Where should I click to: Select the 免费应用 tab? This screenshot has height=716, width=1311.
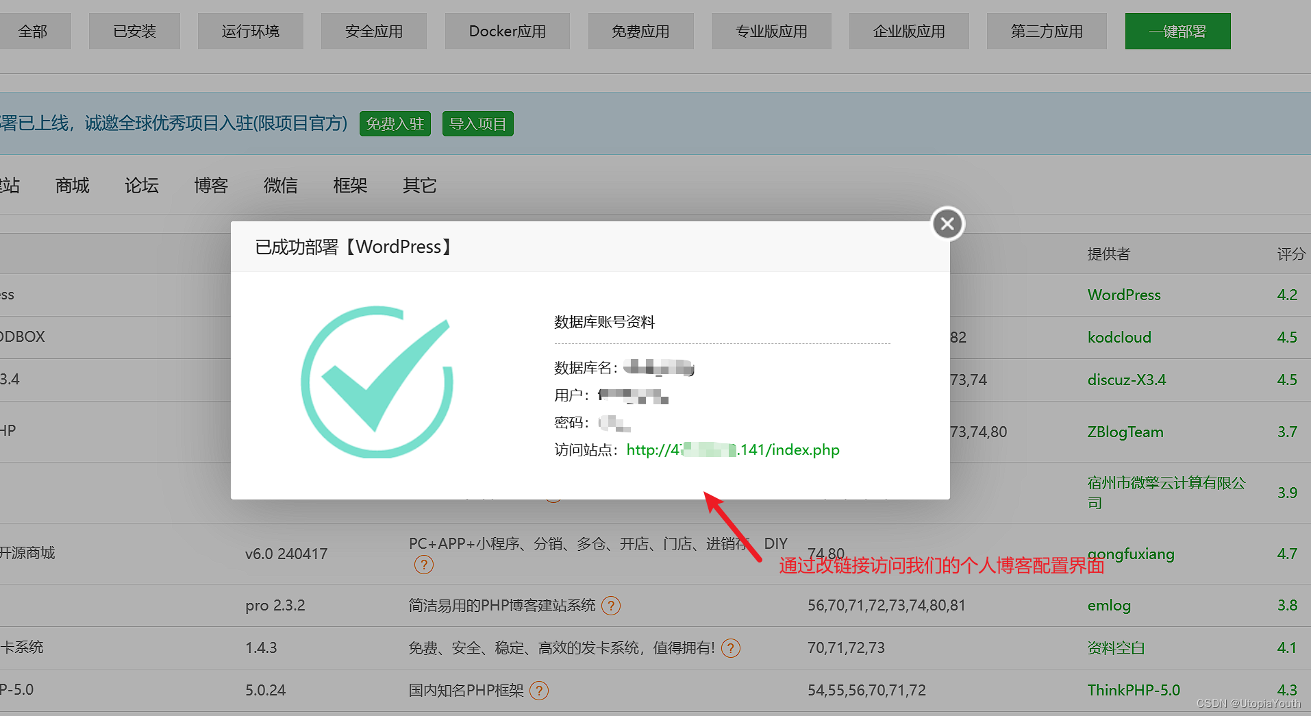(640, 31)
